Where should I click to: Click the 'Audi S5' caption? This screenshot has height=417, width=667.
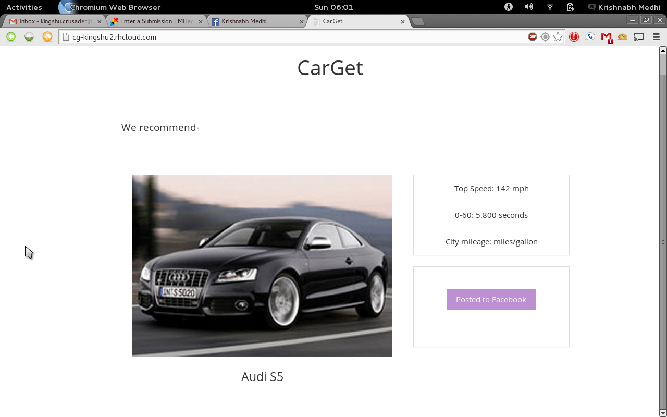[x=262, y=376]
